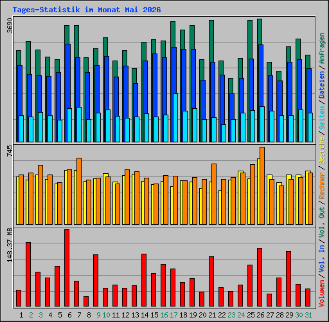Click the chart title Tages-Statistik im Monat Mai 2026
The height and width of the screenshot is (322, 329).
coord(87,10)
